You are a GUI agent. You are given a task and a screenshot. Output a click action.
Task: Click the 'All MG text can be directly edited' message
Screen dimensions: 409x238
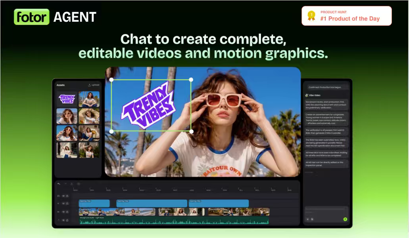[326, 164]
